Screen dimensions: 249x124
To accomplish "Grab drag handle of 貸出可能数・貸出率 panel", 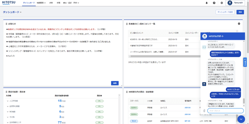I will [x=7, y=92].
